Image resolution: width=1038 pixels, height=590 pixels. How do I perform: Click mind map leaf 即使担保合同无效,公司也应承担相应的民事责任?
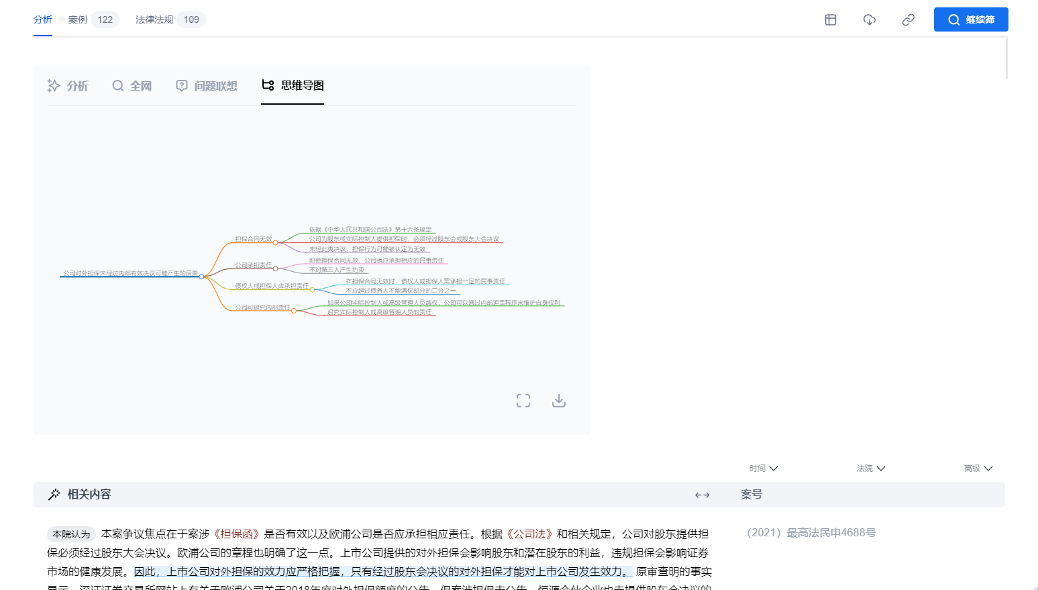click(376, 260)
